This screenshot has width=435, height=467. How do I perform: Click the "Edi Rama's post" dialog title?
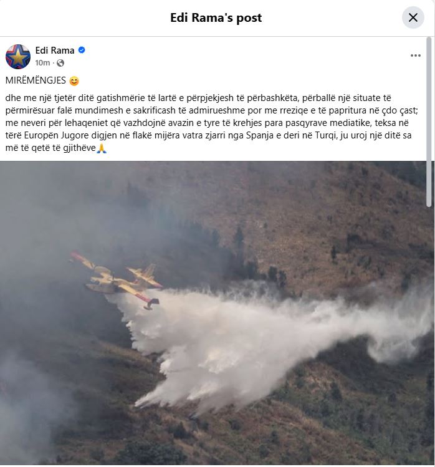click(x=216, y=17)
